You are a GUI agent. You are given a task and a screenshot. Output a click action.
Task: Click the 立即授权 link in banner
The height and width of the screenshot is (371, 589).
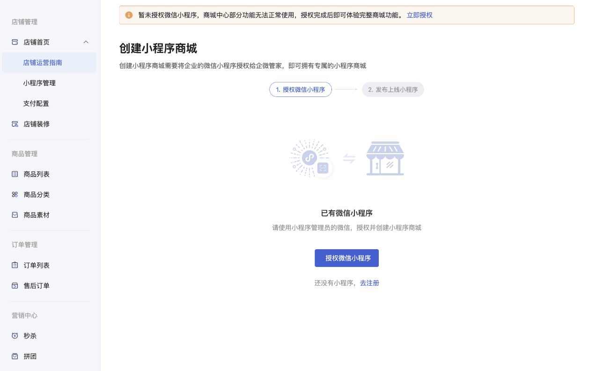coord(420,15)
